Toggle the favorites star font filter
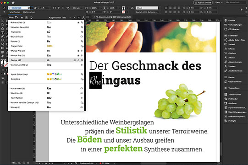This screenshot has height=165, width=248. 22,18
